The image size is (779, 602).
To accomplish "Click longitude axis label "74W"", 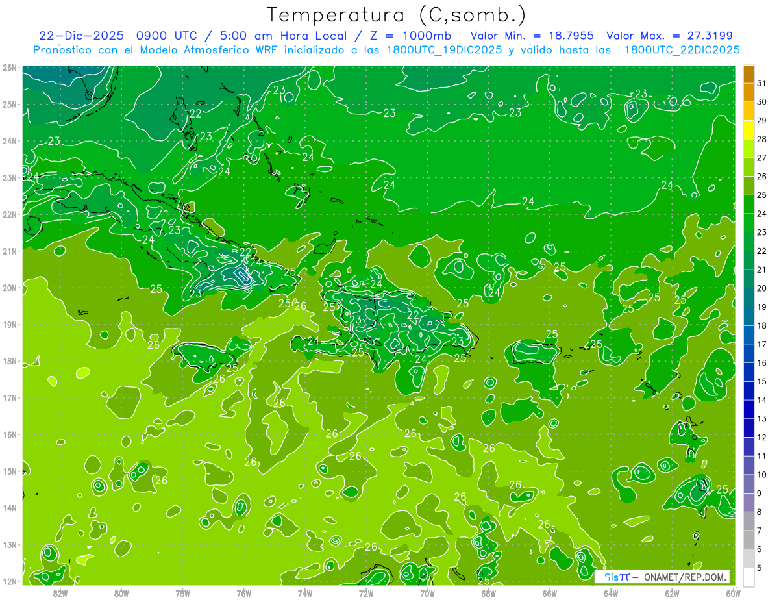I will pyautogui.click(x=305, y=593).
